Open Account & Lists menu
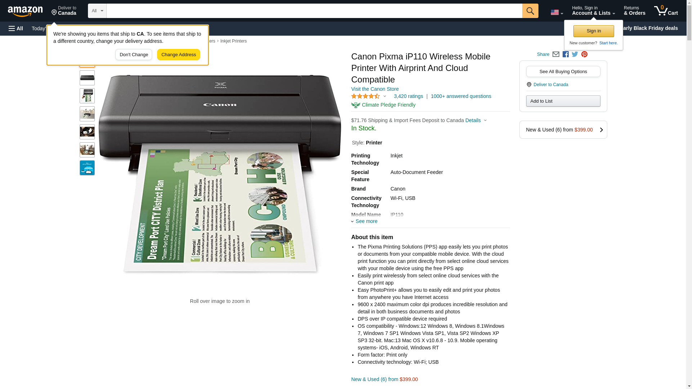Screen dimensions: 692x389 tap(593, 11)
